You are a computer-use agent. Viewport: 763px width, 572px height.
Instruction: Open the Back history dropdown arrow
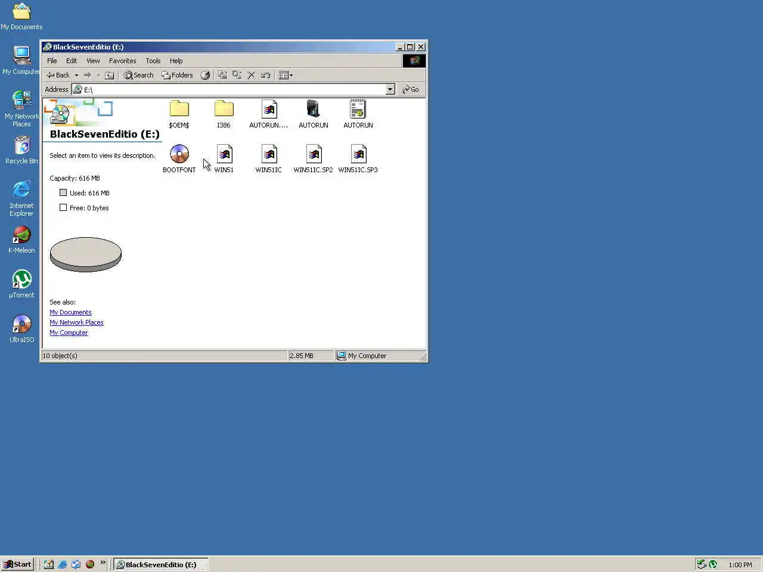point(76,75)
